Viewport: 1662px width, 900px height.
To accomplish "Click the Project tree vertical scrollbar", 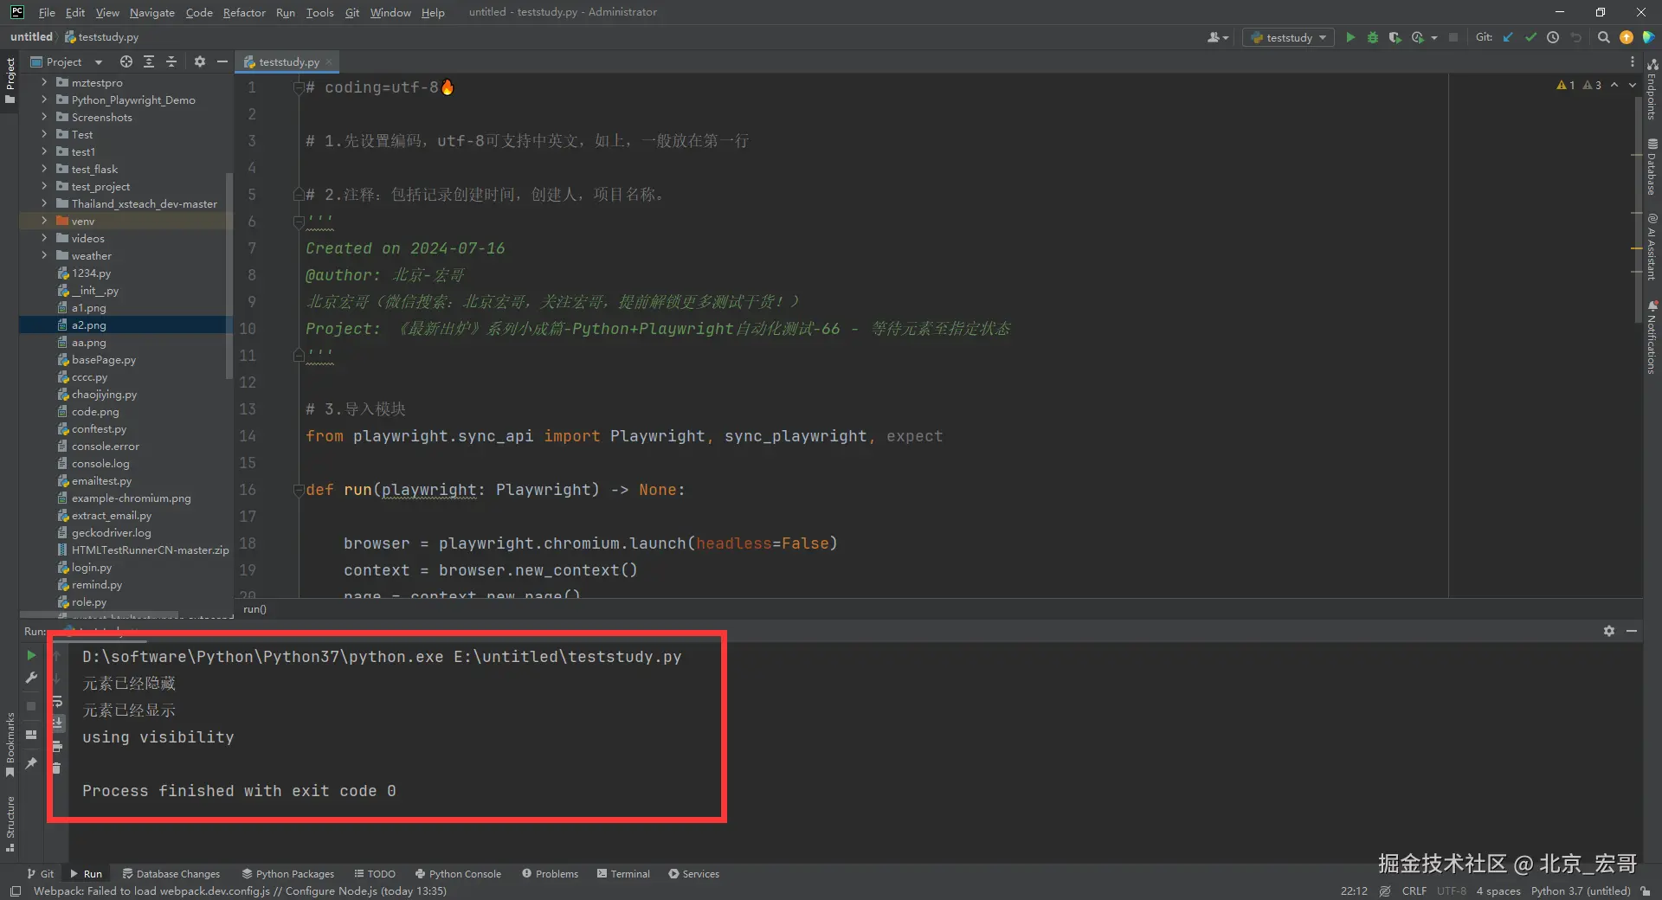I will (229, 277).
